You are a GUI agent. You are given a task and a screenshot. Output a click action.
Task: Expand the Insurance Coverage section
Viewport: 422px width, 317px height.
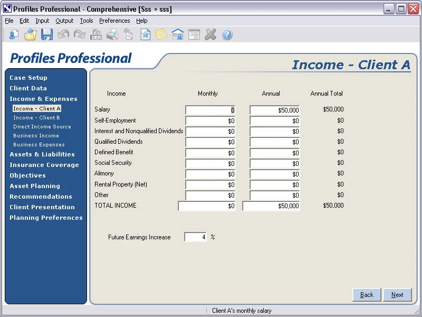pyautogui.click(x=44, y=165)
